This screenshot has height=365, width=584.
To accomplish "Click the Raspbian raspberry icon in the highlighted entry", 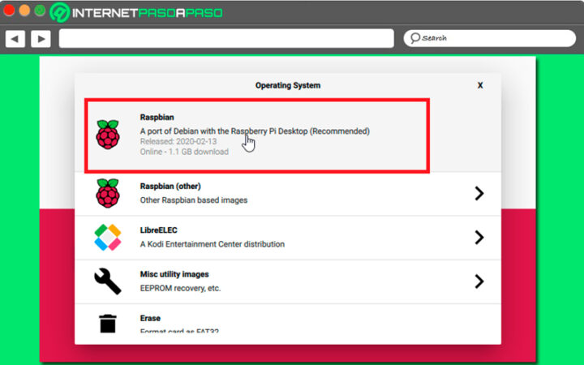I will coord(107,135).
